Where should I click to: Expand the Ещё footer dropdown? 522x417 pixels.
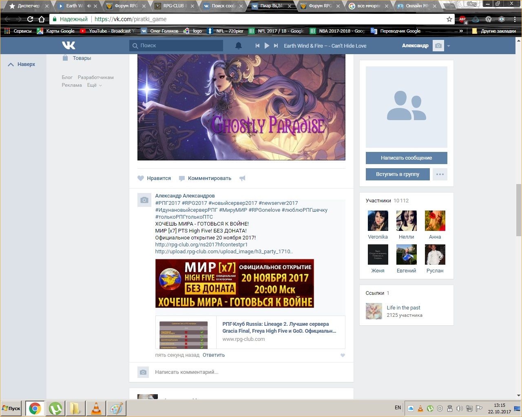click(x=94, y=85)
